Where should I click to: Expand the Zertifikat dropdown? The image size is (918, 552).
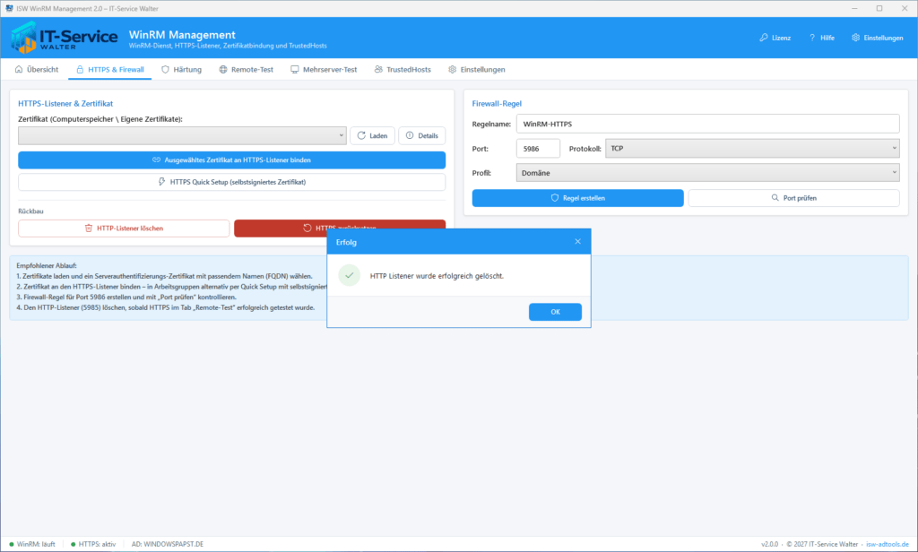pos(182,136)
